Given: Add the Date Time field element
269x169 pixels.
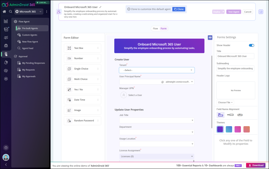Looking at the screenshot, I should tap(82, 100).
